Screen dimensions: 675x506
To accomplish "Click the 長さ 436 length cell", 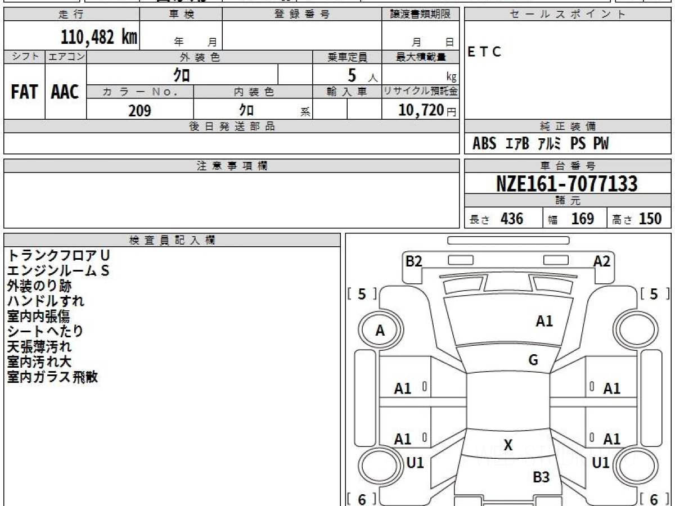I will point(503,219).
